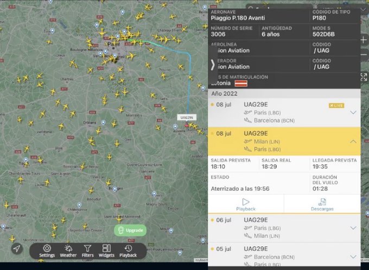Open the Filters menu
369x270 pixels.
87,251
